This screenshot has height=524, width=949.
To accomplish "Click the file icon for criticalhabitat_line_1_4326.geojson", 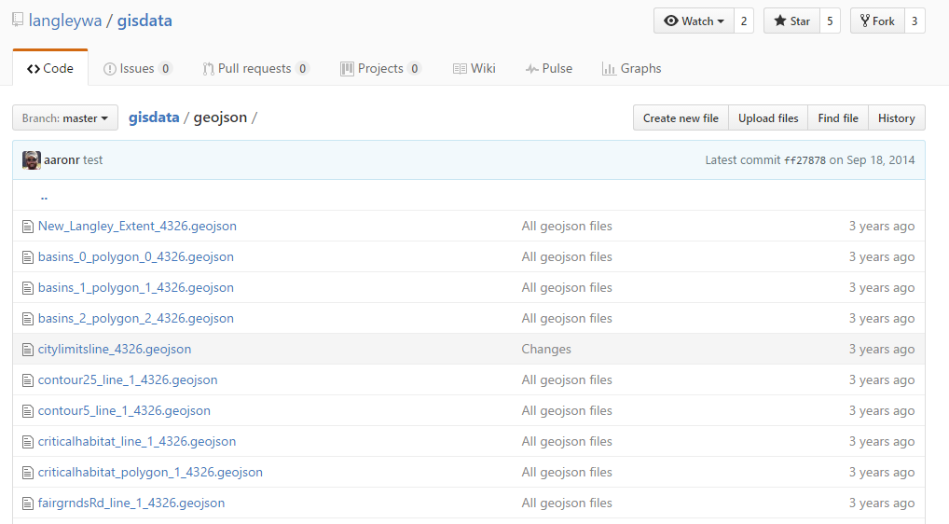I will (x=28, y=442).
